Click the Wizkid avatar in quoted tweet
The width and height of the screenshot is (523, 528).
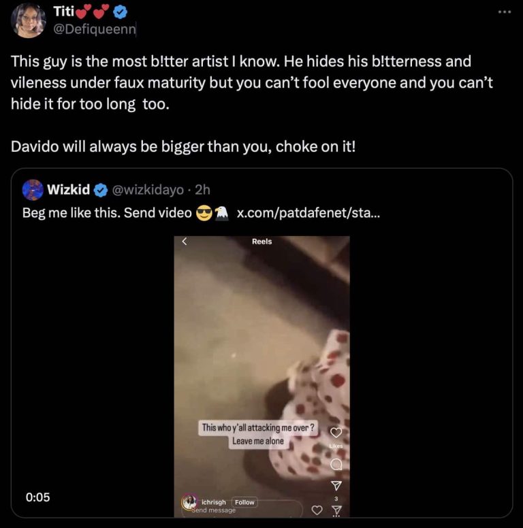point(33,190)
